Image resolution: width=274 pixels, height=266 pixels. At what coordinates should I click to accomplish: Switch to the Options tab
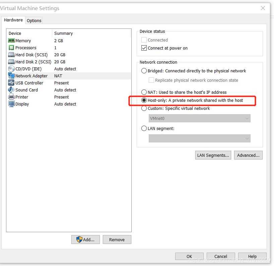pos(34,20)
